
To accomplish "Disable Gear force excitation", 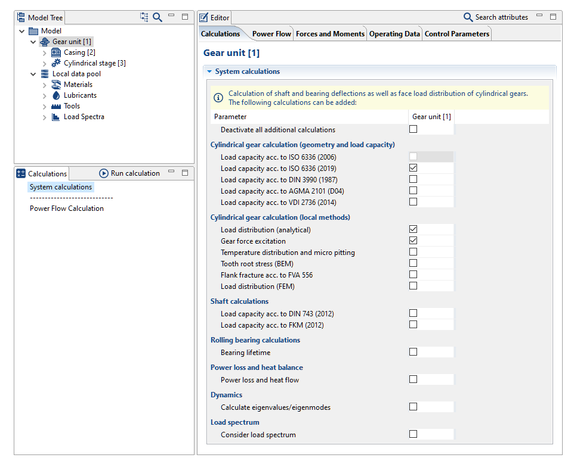I will coord(412,241).
